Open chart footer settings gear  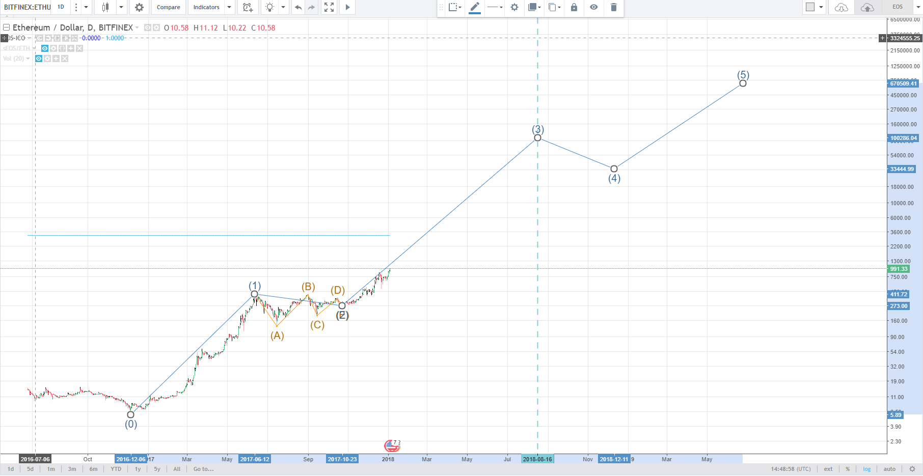point(912,469)
